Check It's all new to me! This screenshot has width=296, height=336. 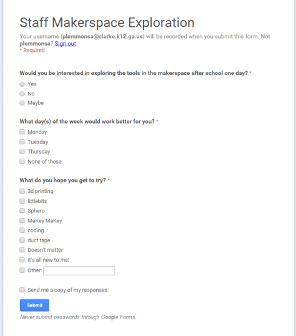(x=22, y=260)
